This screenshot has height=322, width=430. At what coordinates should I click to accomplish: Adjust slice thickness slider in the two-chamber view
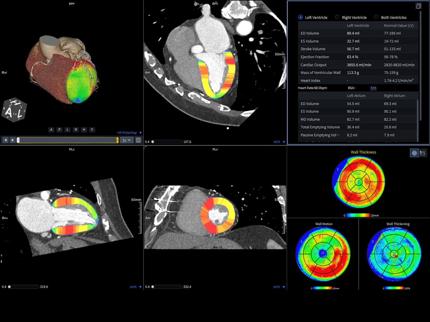tap(23, 287)
